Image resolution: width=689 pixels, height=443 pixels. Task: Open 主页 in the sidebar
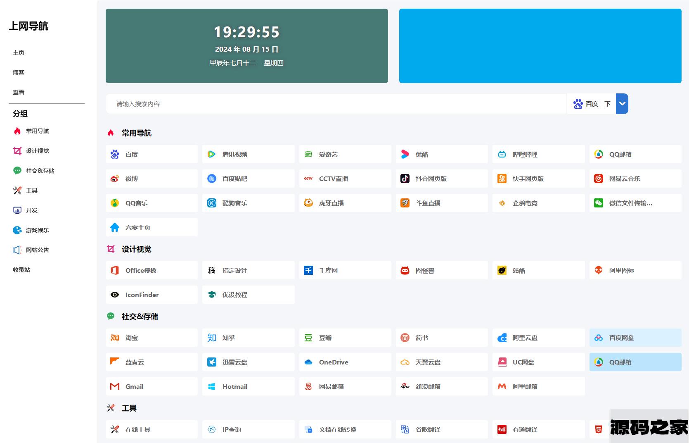tap(19, 52)
